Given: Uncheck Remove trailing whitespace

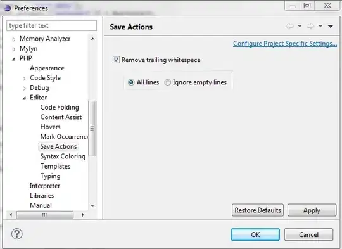Looking at the screenshot, I should click(x=116, y=60).
